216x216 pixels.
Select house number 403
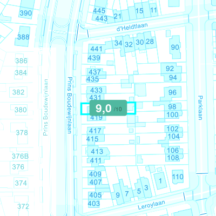pyautogui.click(x=94, y=204)
